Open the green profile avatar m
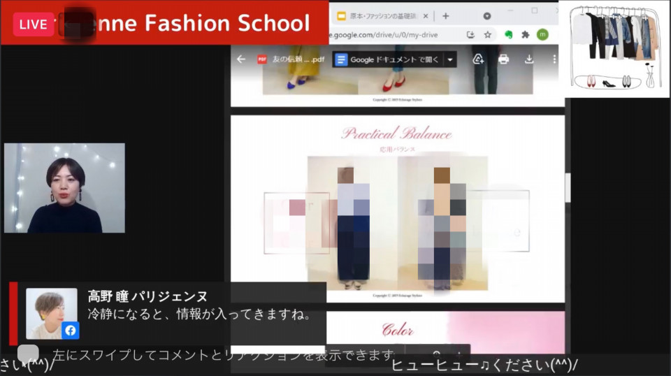Viewport: 671px width, 376px height. (542, 35)
